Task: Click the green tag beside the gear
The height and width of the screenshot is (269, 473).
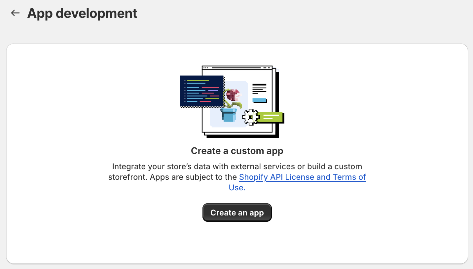Action: pyautogui.click(x=271, y=117)
